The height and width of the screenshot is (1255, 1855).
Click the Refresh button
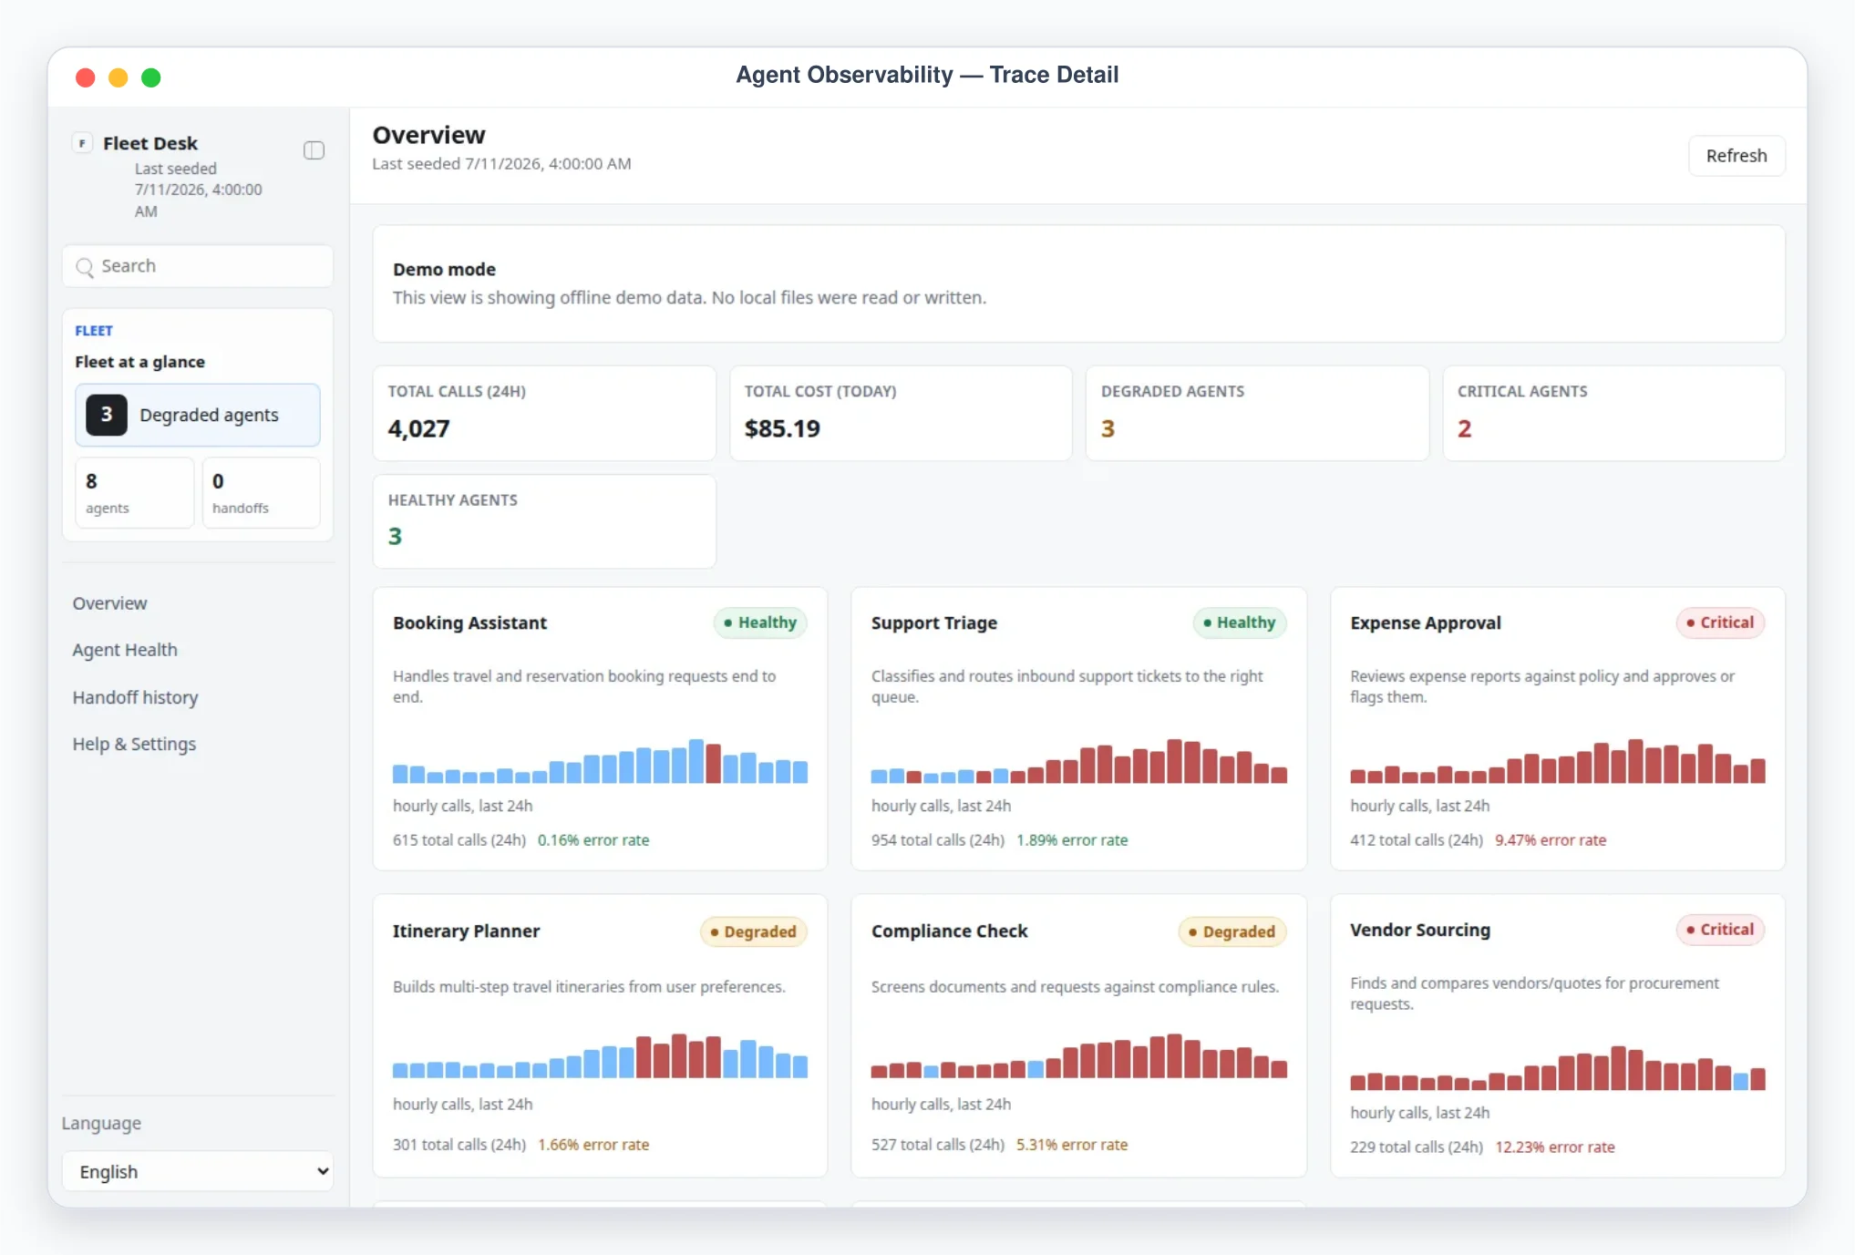[x=1736, y=156]
